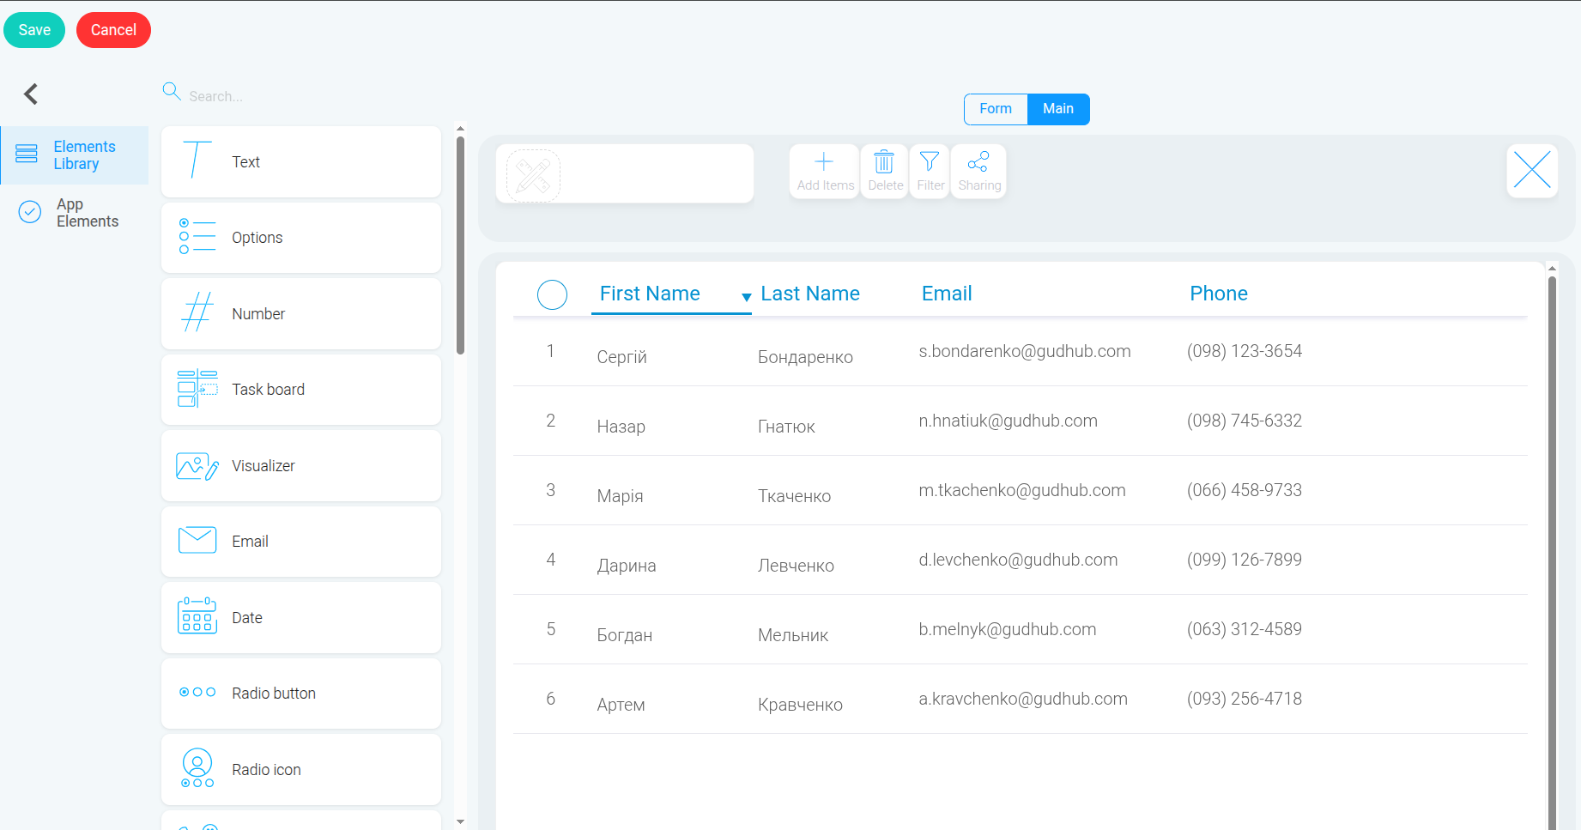Choose the Radio button element
The image size is (1581, 830).
point(301,694)
